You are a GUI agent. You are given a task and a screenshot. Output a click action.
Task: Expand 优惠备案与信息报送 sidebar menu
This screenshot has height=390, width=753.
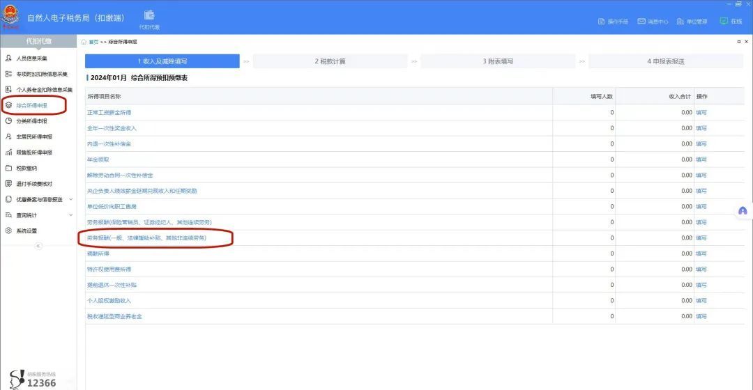(38, 200)
